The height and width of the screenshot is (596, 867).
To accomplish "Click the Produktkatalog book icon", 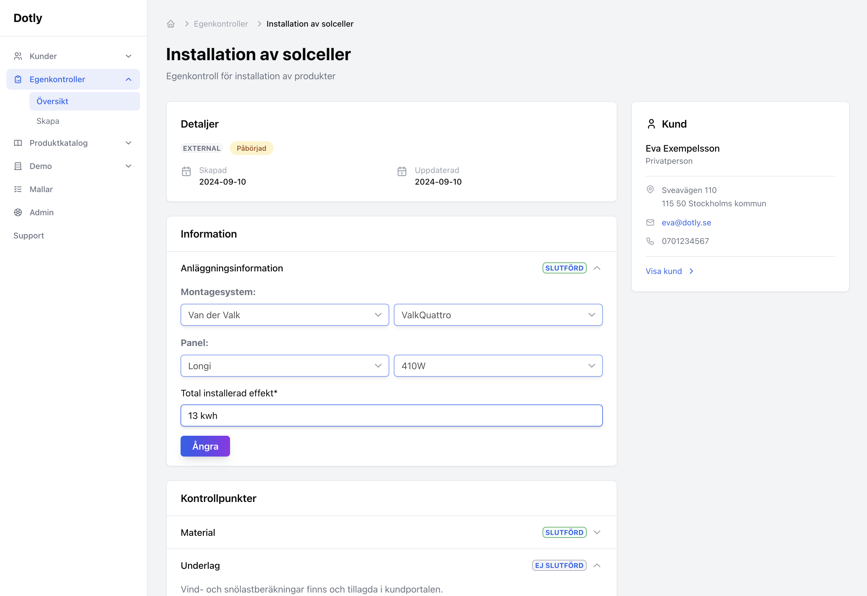I will click(x=18, y=143).
